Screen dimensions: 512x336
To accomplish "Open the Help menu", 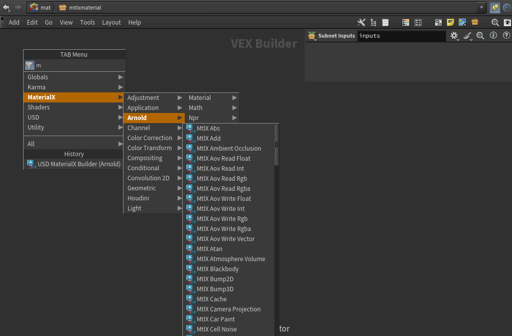I will 135,22.
